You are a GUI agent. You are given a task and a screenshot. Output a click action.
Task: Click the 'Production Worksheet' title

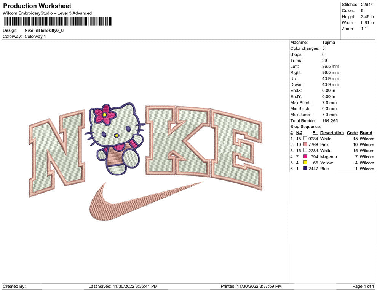click(x=37, y=6)
